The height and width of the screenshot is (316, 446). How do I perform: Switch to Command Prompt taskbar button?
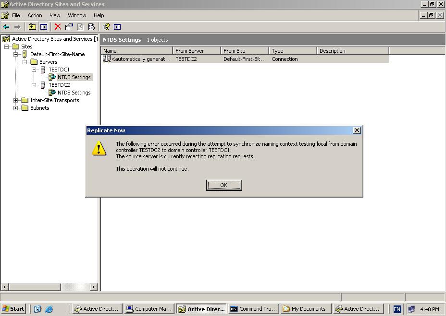tap(254, 309)
